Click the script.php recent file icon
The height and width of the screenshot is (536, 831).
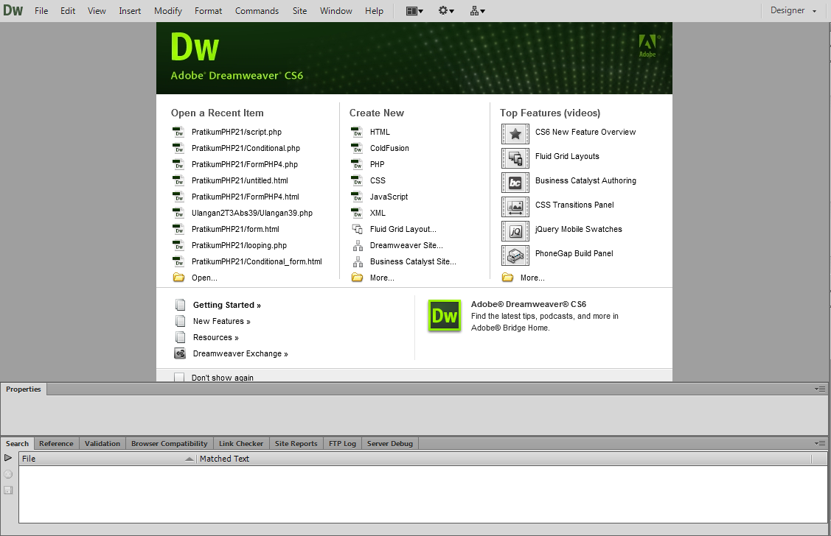pos(178,132)
